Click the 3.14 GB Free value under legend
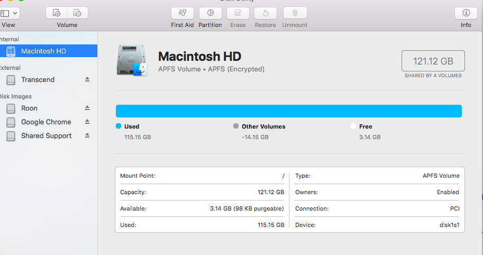 coord(370,137)
